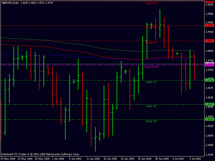The image size is (215, 161).
Task: Click the Daily S1 support label
Action: 151,82
